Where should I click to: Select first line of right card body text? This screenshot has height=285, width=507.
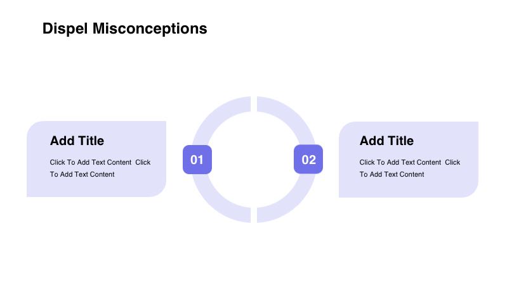tap(410, 162)
